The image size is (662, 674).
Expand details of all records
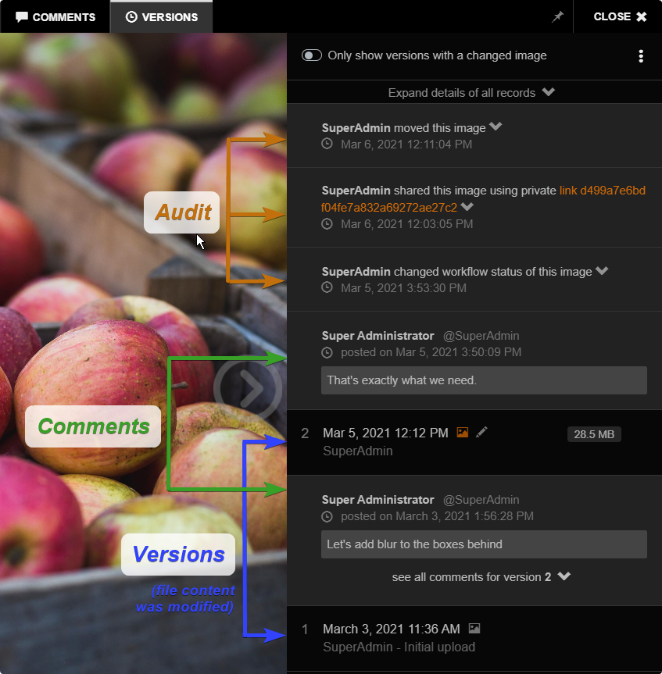click(471, 92)
